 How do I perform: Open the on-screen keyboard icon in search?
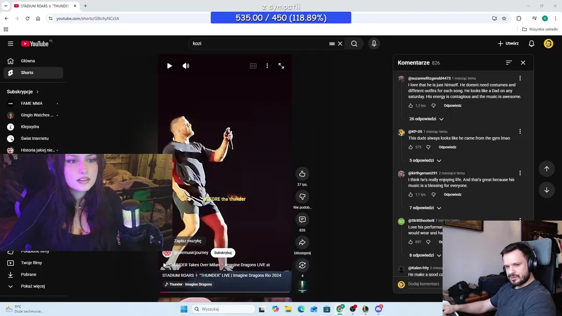[332, 43]
